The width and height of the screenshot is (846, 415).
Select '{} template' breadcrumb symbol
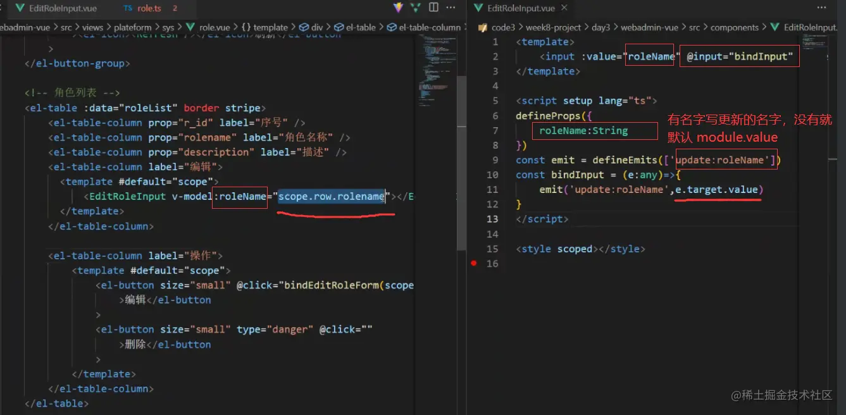click(264, 27)
